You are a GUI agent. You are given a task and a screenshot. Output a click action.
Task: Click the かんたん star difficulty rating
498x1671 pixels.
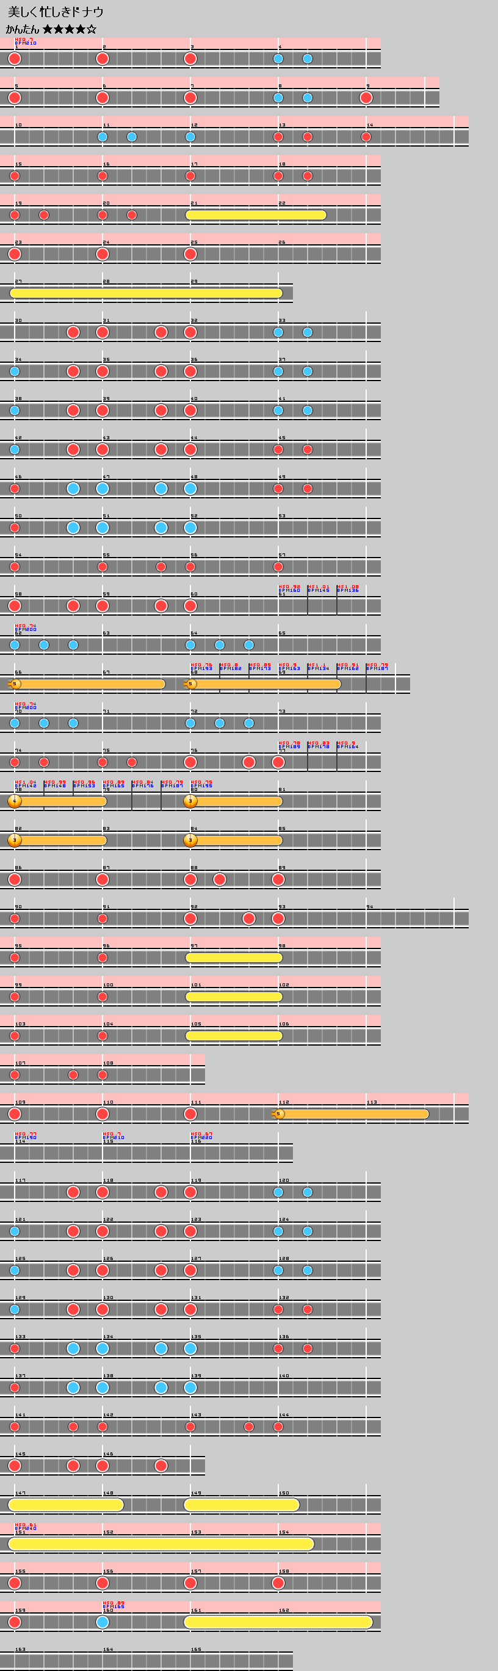(x=51, y=29)
